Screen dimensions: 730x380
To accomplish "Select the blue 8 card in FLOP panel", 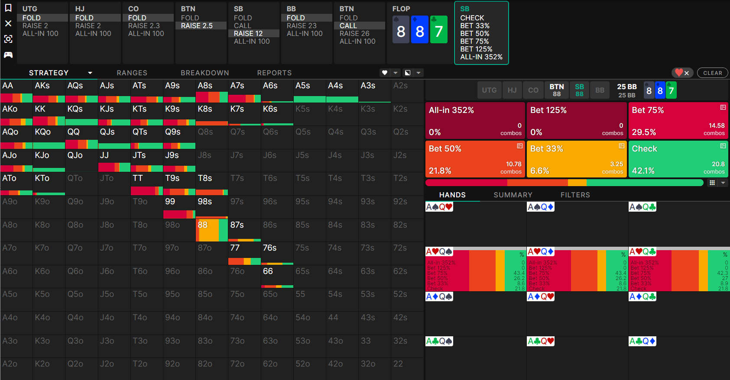I will tap(420, 29).
